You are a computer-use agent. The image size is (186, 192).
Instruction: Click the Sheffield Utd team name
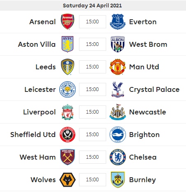click(33, 135)
